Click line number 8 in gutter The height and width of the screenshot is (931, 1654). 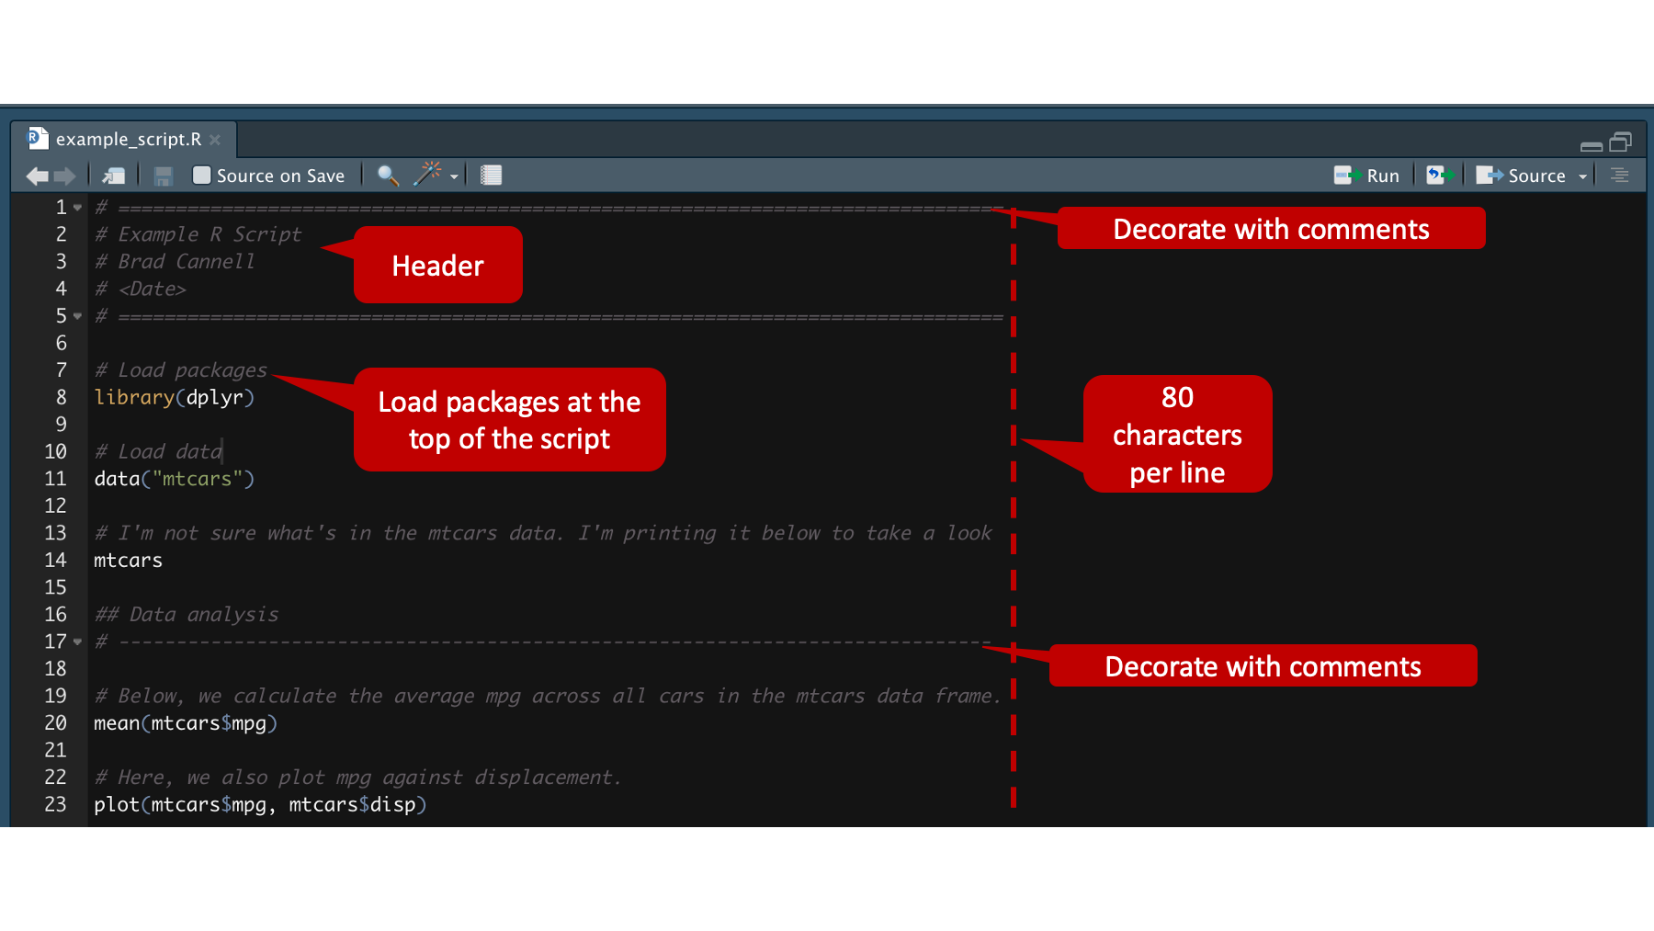click(x=62, y=397)
